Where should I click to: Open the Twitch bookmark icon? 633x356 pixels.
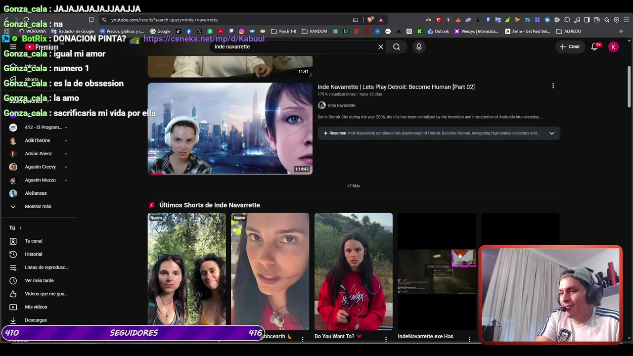231,31
